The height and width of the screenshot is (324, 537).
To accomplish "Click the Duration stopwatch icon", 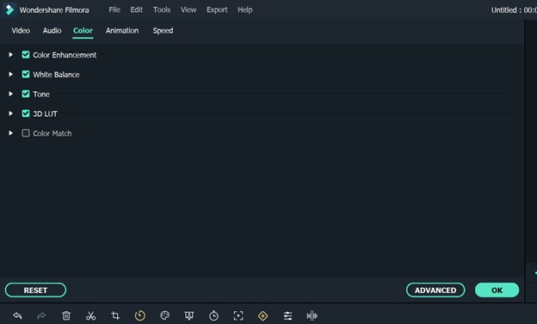I will click(x=213, y=315).
